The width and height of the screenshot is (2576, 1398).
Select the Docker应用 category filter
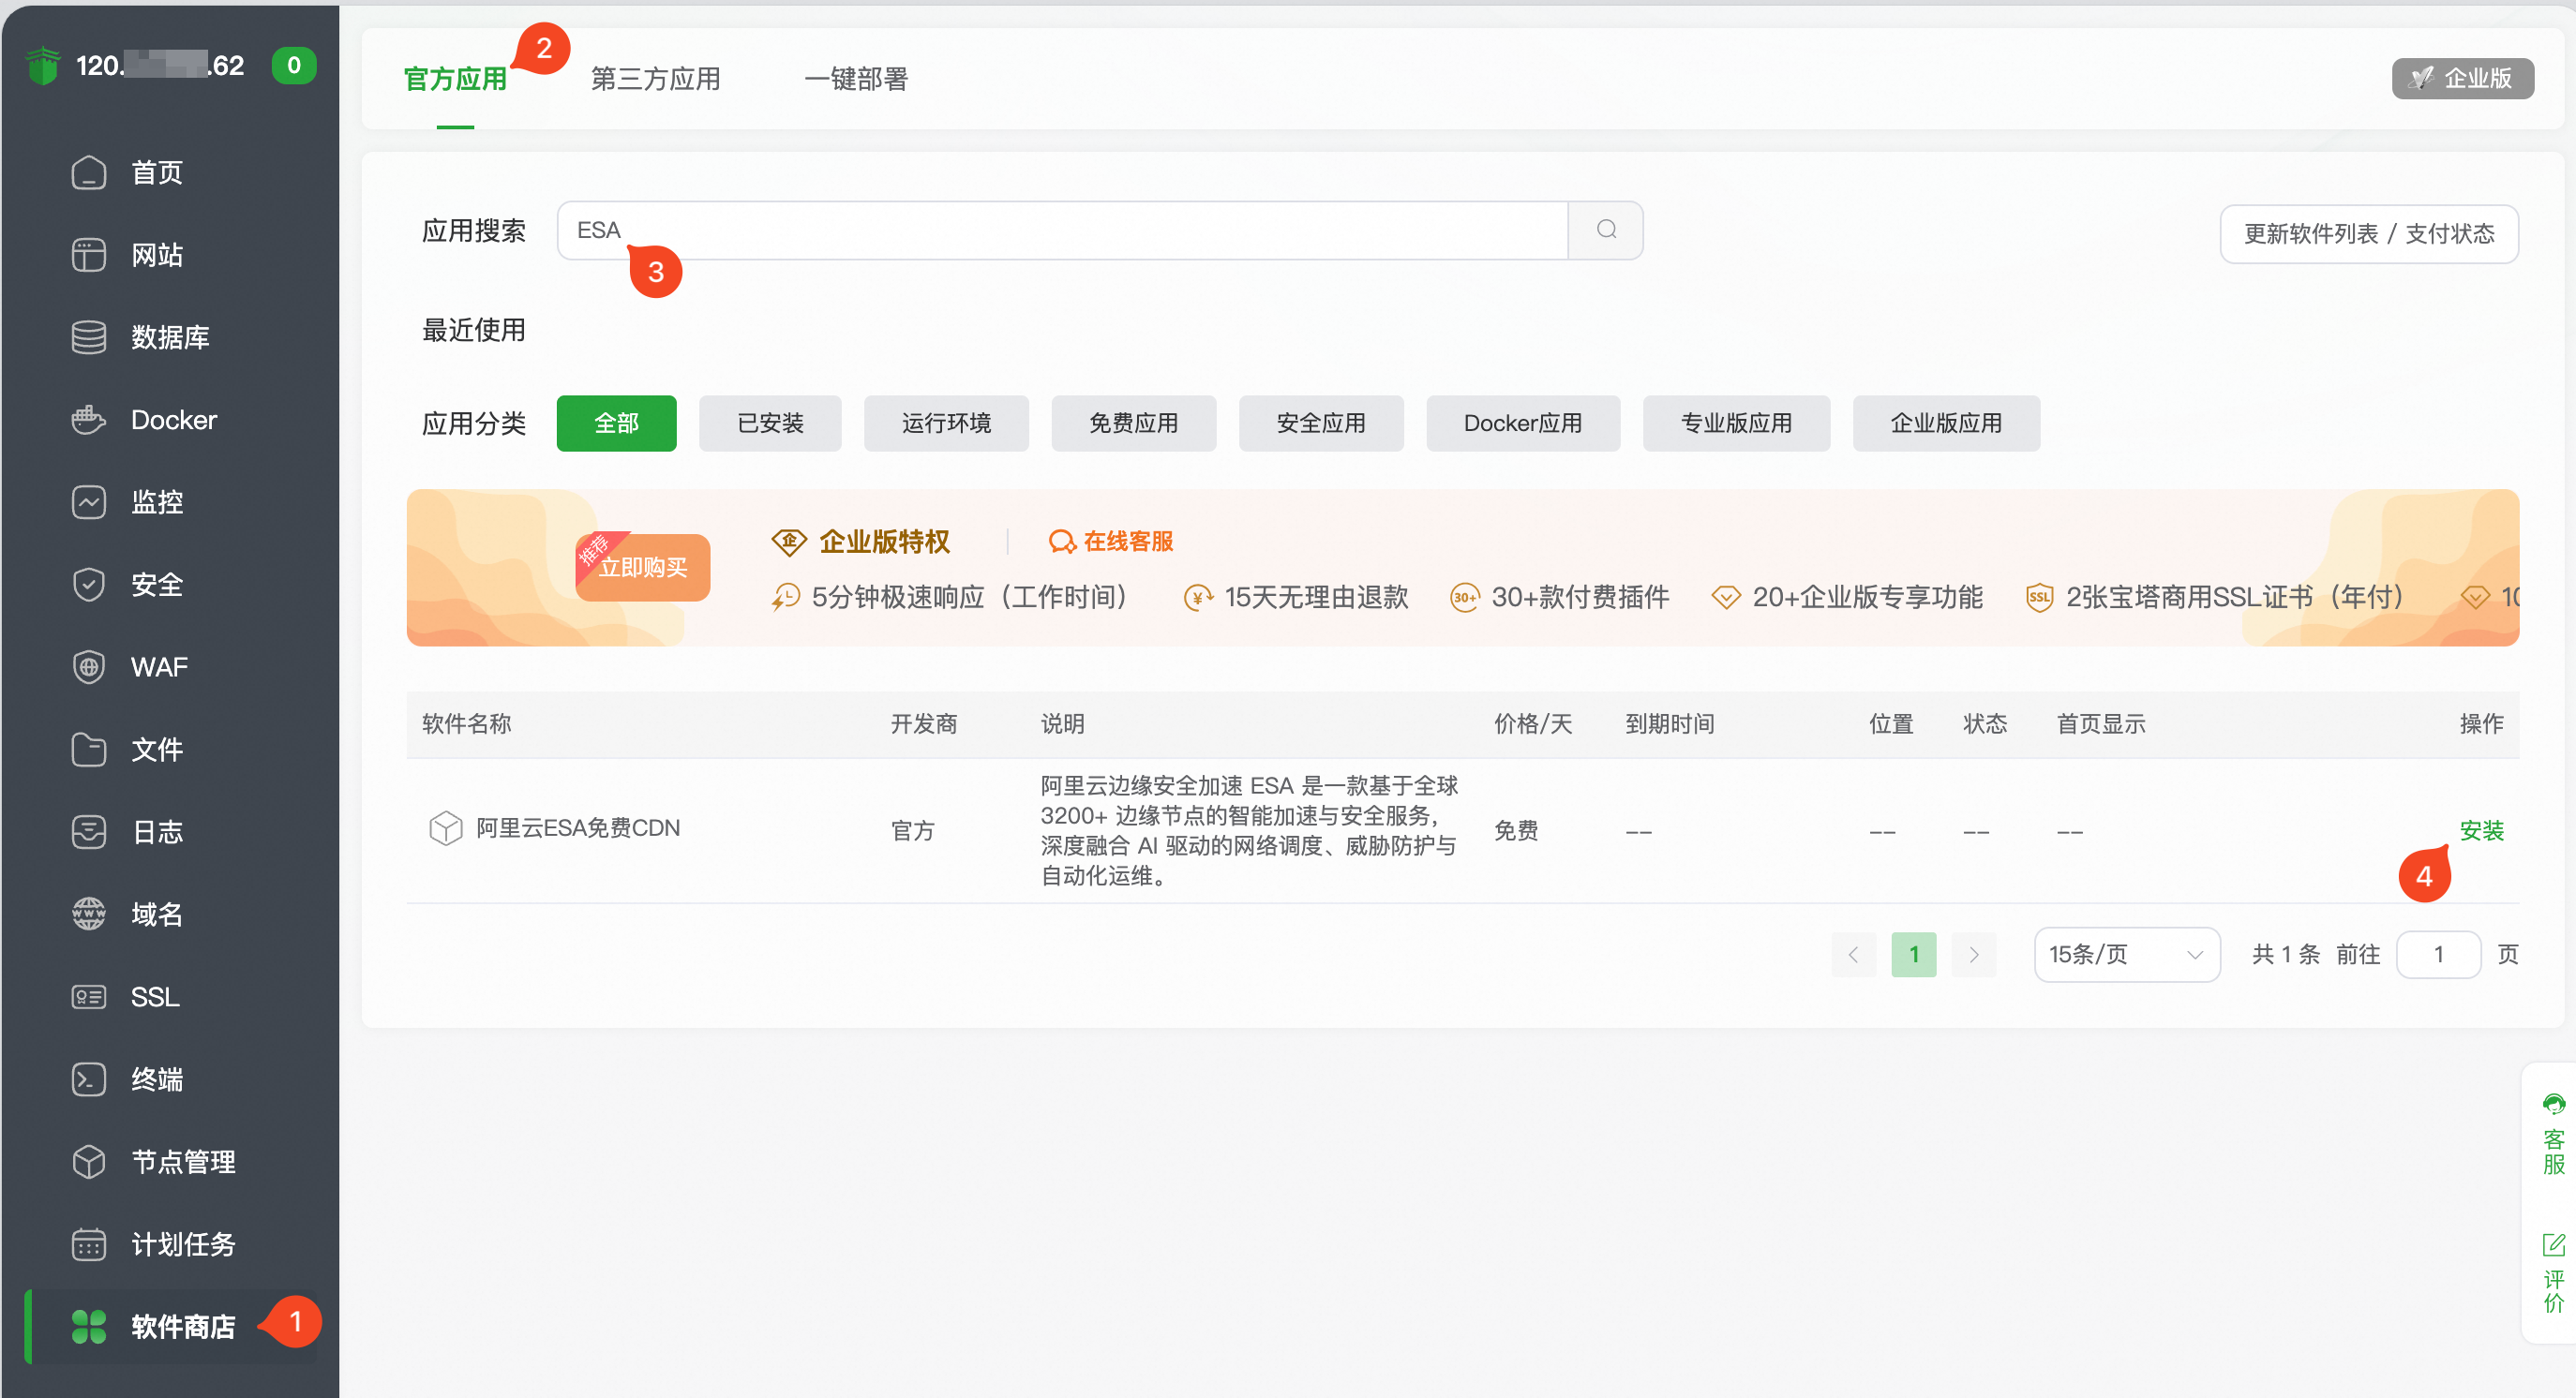coord(1521,423)
